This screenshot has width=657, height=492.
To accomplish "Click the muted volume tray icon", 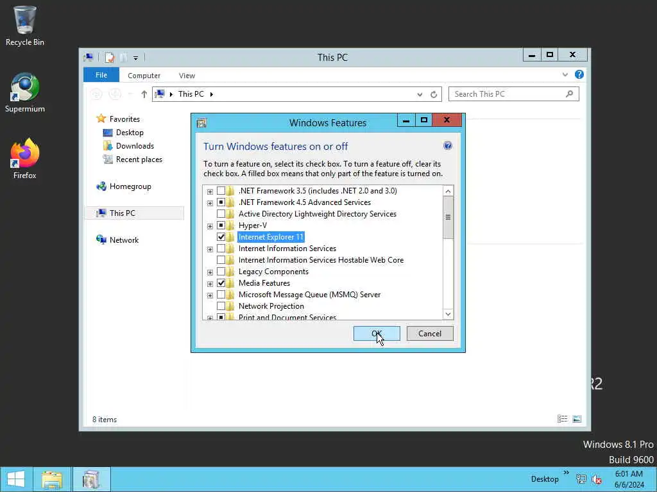I will 597,479.
